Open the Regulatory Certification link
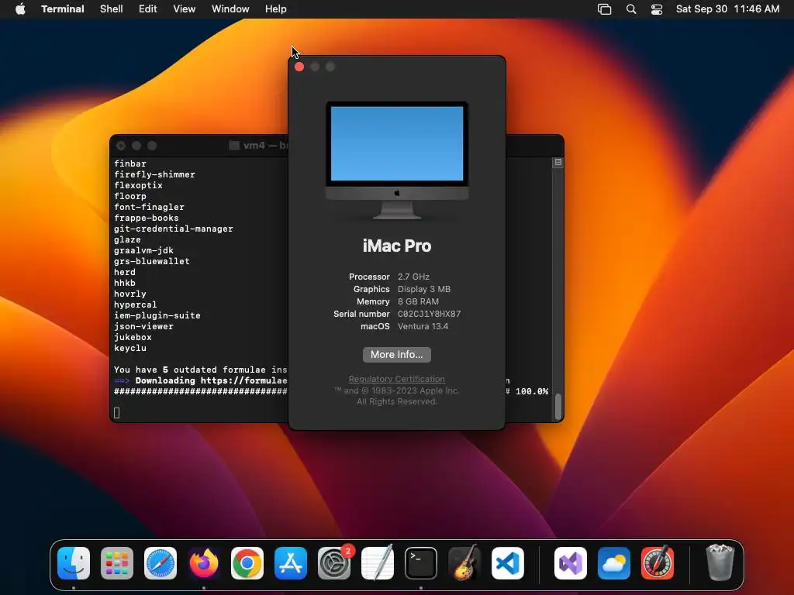Image resolution: width=794 pixels, height=595 pixels. tap(397, 379)
